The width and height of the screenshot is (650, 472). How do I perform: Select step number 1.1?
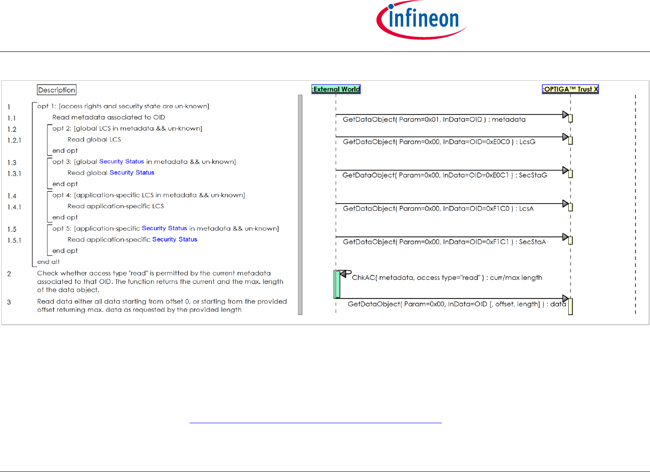[x=12, y=118]
